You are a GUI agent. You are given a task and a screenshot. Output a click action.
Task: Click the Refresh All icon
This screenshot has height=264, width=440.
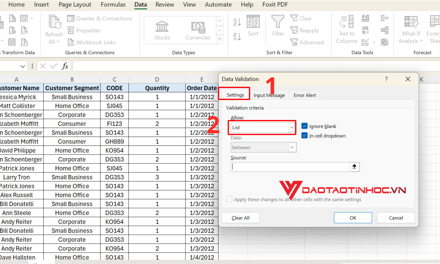55,23
